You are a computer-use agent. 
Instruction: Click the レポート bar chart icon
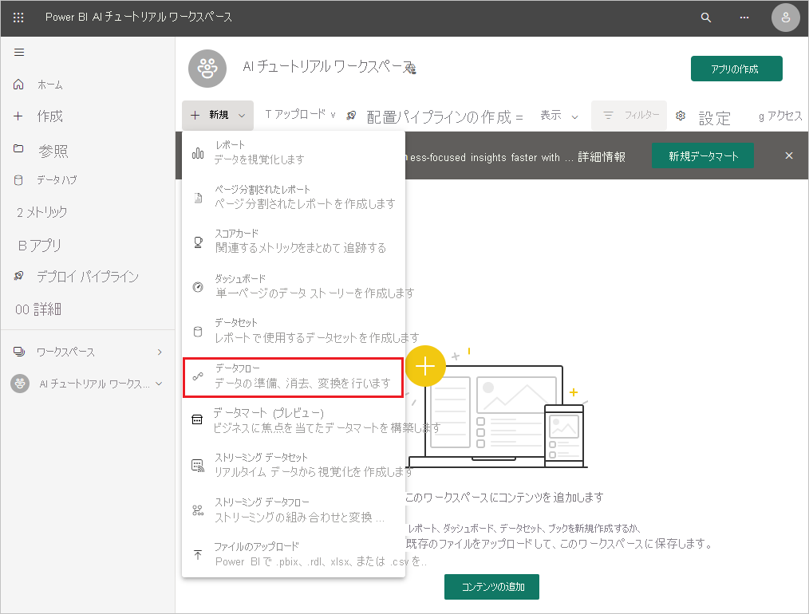(198, 153)
